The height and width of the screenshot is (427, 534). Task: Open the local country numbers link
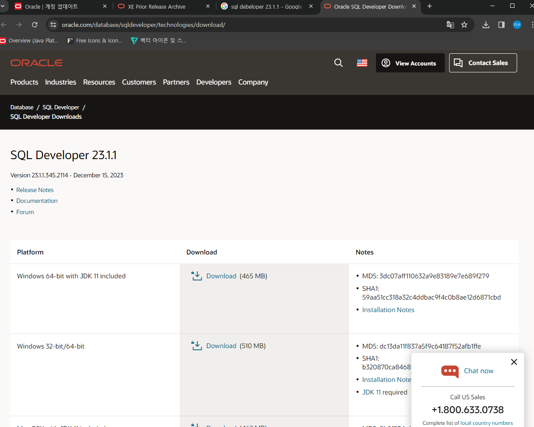486,423
